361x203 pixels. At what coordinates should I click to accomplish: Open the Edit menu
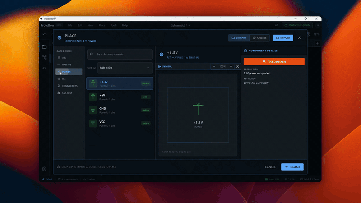[x=80, y=25]
